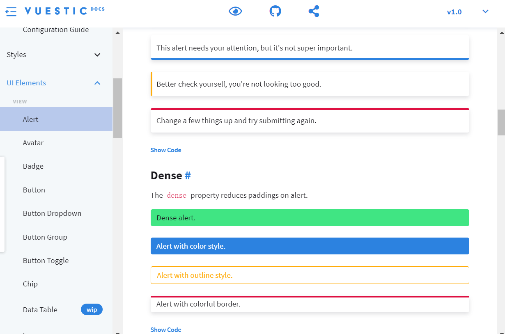Click Show Code above the Dense heading

166,150
